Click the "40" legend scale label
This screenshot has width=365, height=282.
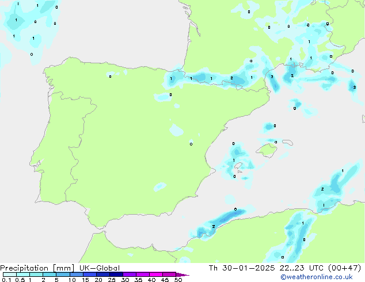151,280
